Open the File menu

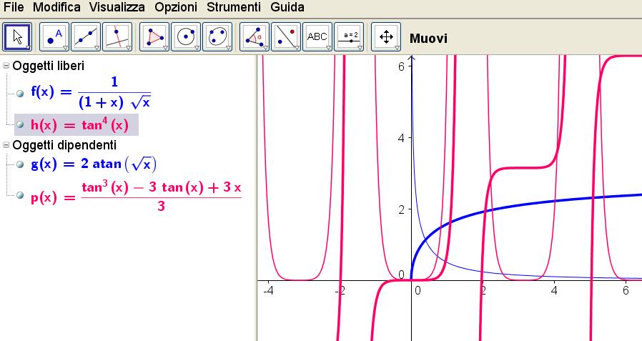[x=14, y=7]
